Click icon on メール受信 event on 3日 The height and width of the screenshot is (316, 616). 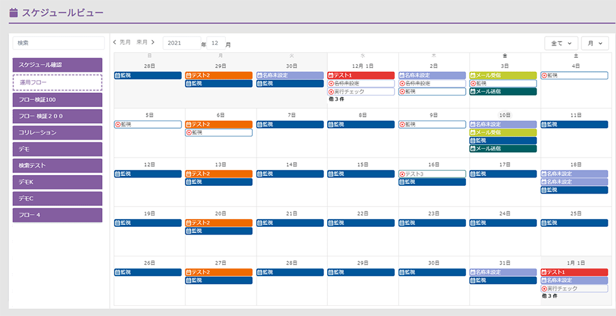(x=473, y=76)
